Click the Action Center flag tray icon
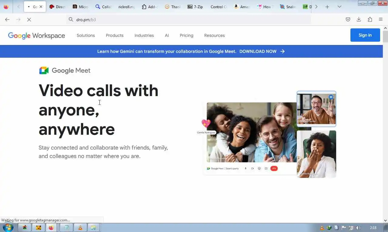 pyautogui.click(x=344, y=228)
